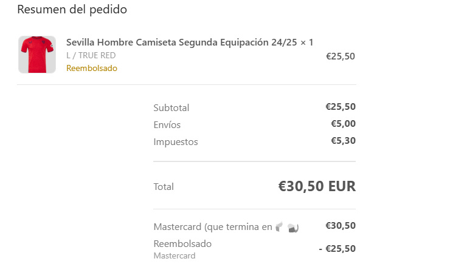The image size is (450, 267).
Task: Click the total €30,50 EUR amount
Action: click(x=317, y=186)
